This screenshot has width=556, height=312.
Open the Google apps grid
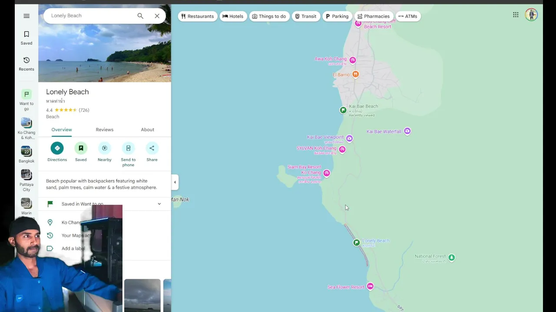click(x=516, y=15)
